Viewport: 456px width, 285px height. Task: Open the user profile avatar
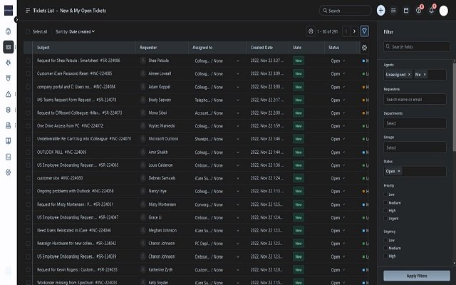coord(443,11)
